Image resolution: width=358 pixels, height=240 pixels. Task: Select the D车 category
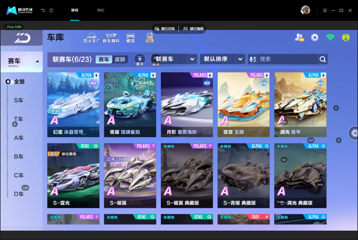[19, 194]
